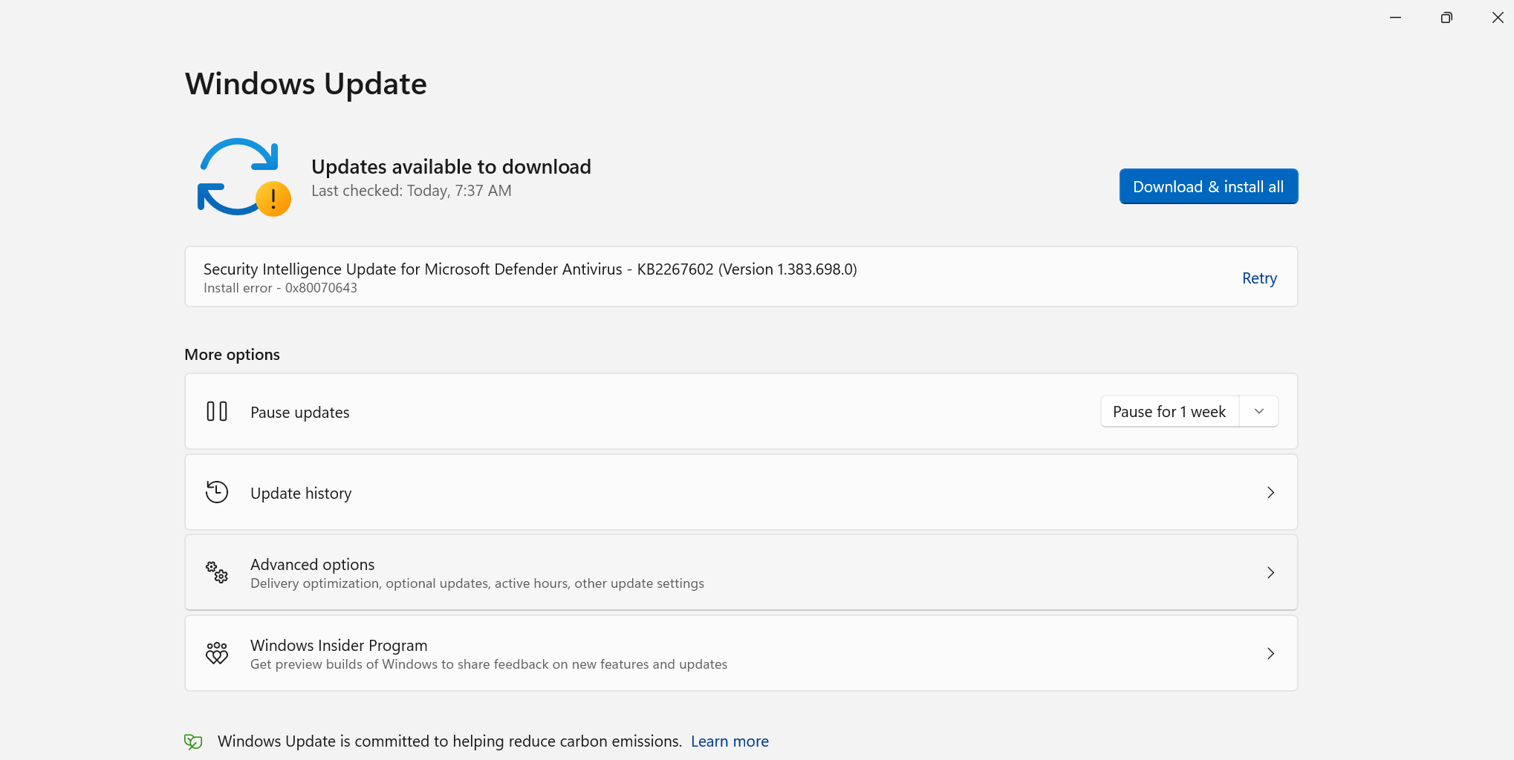Image resolution: width=1514 pixels, height=760 pixels.
Task: Click the warning badge on the update icon
Action: tap(273, 200)
